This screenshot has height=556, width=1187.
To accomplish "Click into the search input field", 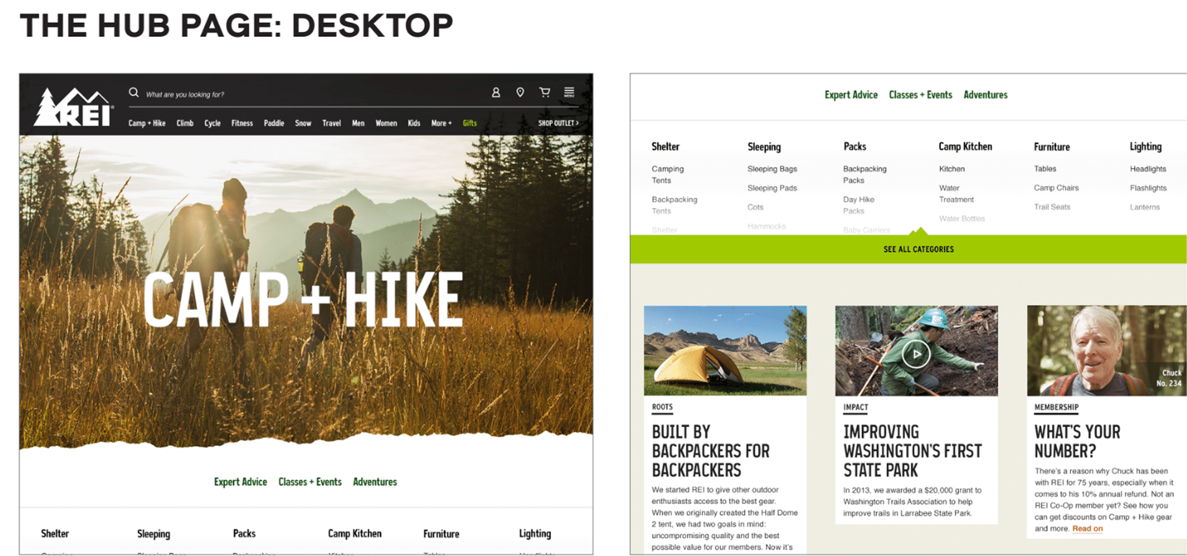I will (285, 94).
